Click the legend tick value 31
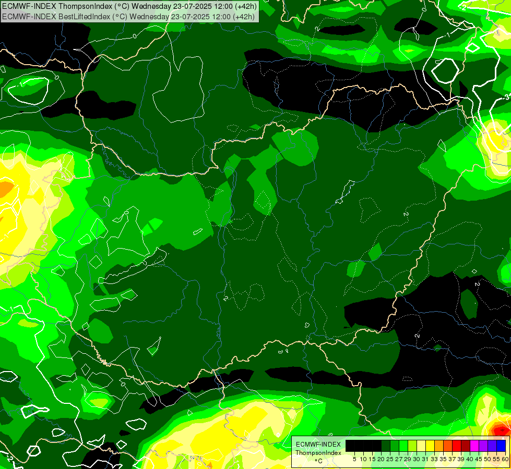The width and height of the screenshot is (511, 469). [425, 459]
